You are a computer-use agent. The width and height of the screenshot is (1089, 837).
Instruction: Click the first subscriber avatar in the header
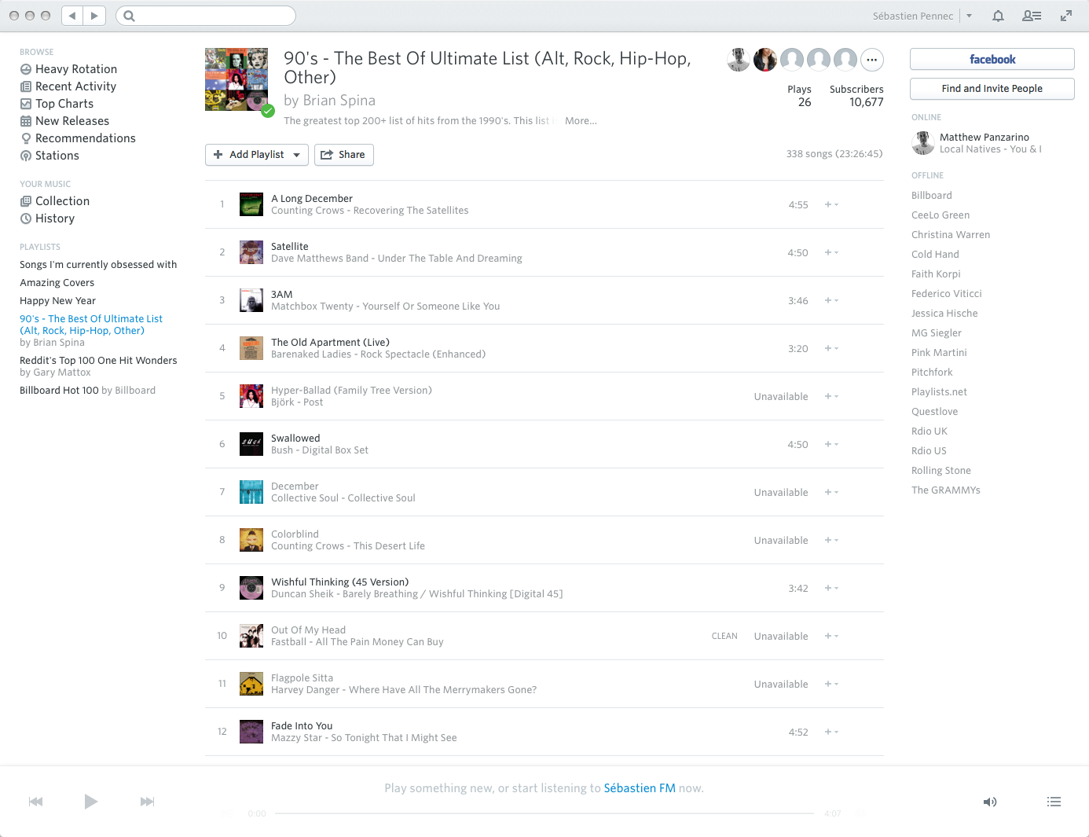coord(739,60)
